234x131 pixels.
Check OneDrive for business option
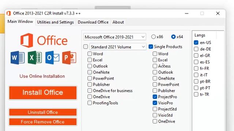(110, 91)
